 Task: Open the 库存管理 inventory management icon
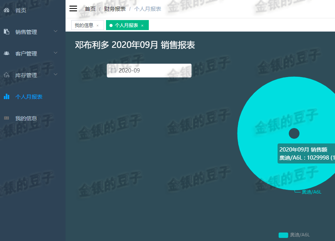(7, 75)
